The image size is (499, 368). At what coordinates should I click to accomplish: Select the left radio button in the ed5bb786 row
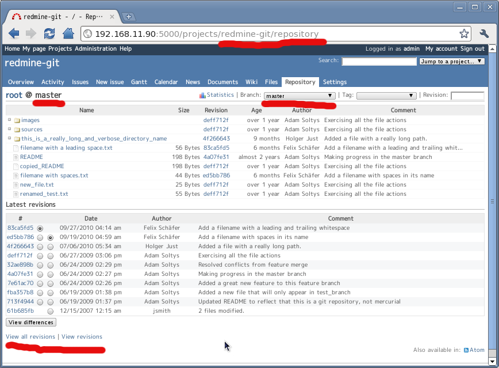tap(40, 238)
